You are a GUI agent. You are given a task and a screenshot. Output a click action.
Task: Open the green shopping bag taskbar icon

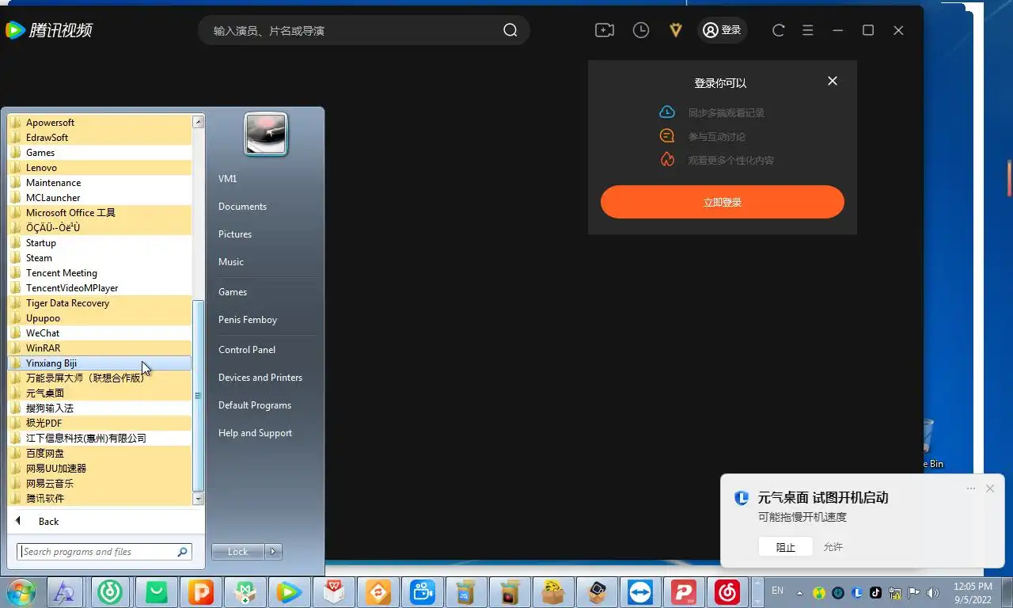(x=157, y=591)
